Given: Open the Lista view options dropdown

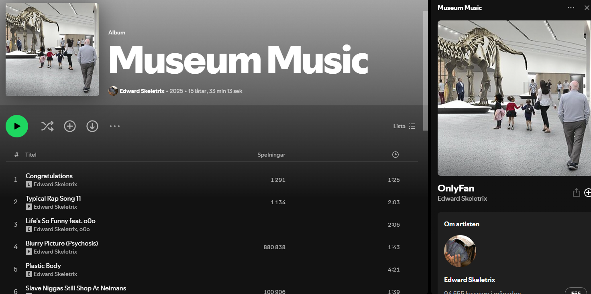Looking at the screenshot, I should point(404,126).
